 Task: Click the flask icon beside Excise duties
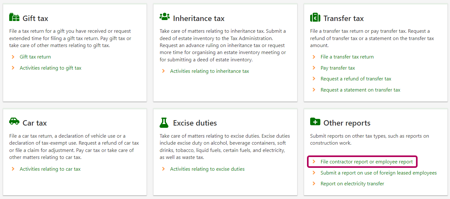(164, 122)
